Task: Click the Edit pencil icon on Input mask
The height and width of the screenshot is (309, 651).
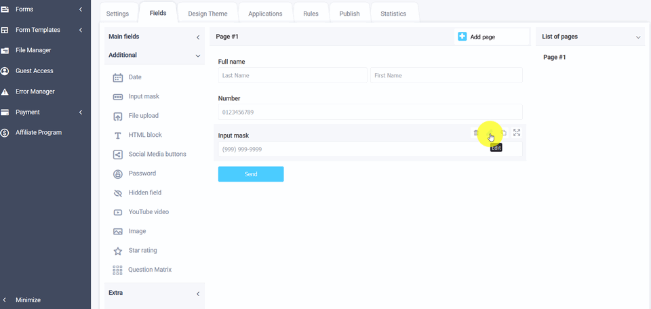Action: pyautogui.click(x=490, y=133)
